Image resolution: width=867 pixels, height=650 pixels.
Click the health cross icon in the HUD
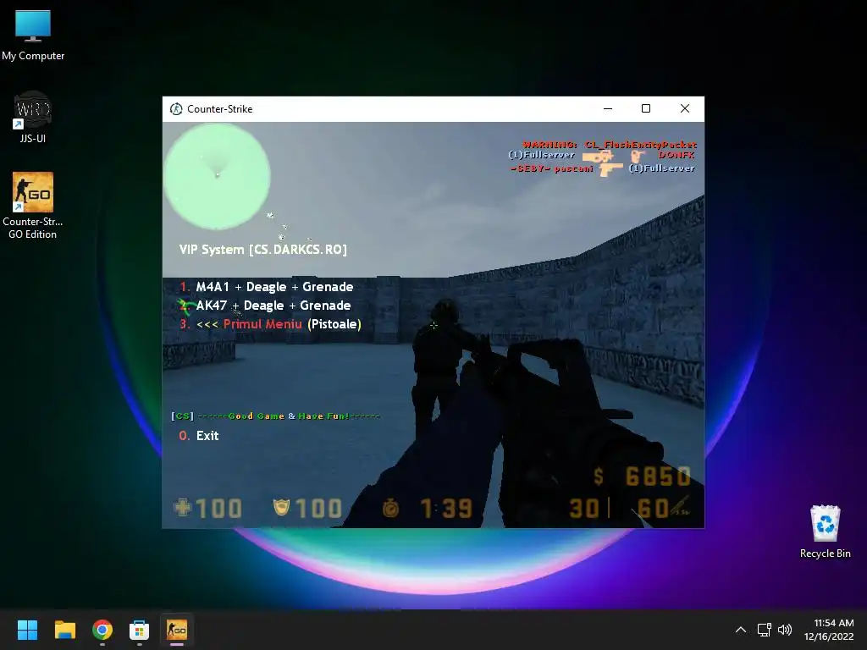(x=183, y=508)
